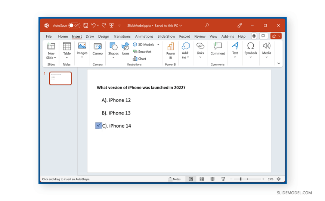Click the Shapes icon in Illustrations

click(113, 47)
